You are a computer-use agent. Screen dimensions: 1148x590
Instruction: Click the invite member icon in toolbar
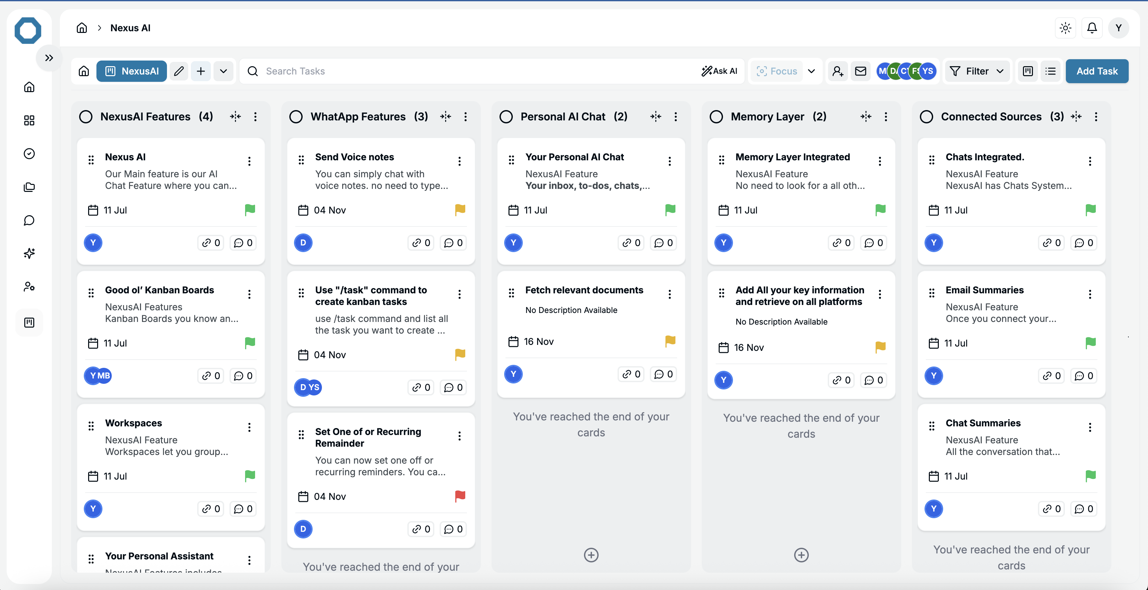(x=837, y=71)
